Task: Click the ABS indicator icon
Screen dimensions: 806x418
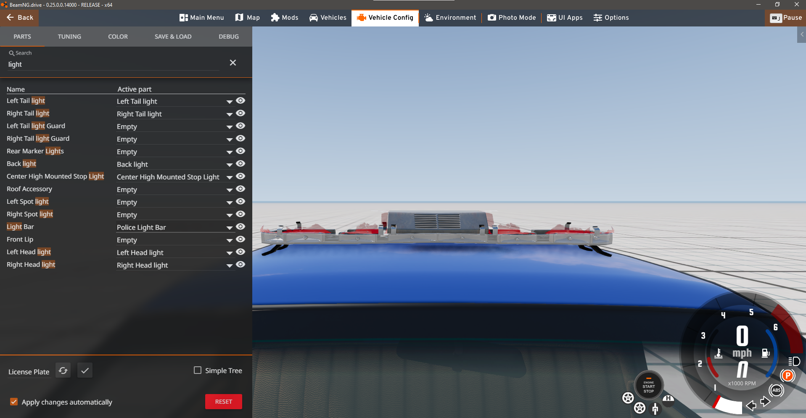Action: coord(777,390)
